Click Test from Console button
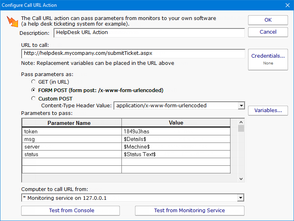 pos(70,211)
